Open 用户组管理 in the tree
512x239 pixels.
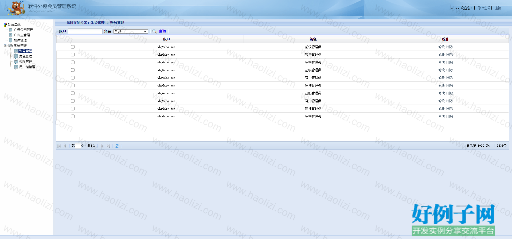coord(27,67)
